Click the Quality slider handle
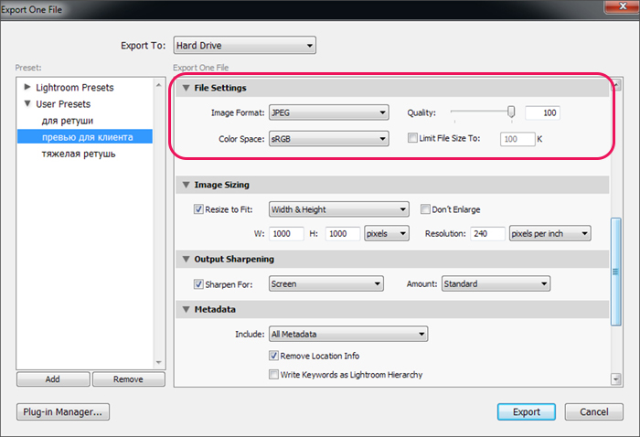 point(511,112)
